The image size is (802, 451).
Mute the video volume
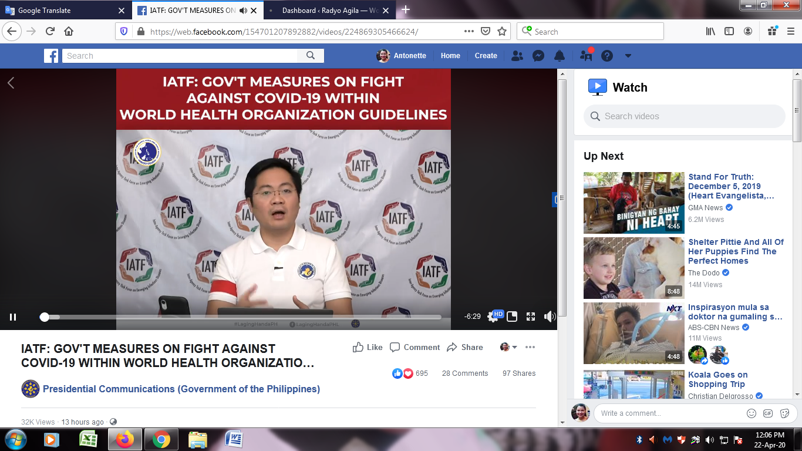[550, 317]
